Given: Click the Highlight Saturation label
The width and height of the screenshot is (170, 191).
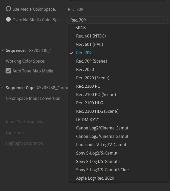Looking at the screenshot, I should 25,143.
